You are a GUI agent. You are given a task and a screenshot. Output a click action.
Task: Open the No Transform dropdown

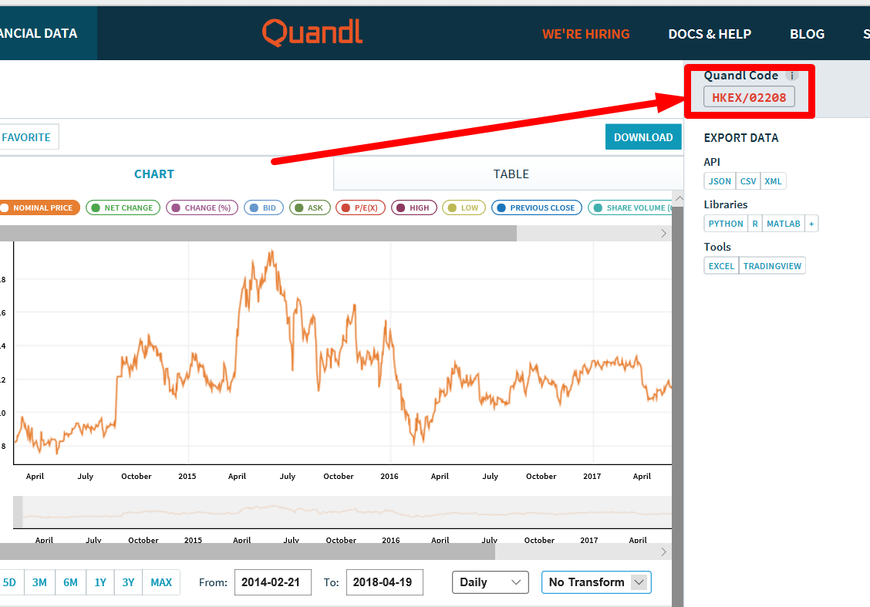[x=596, y=582]
